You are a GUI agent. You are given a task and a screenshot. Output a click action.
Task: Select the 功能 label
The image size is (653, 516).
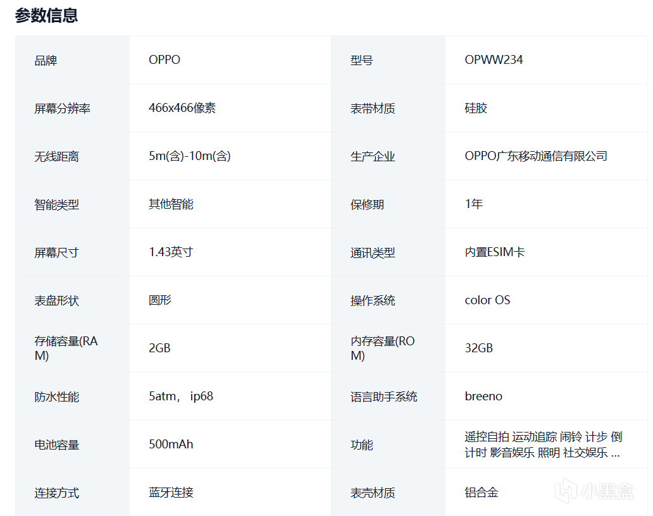click(x=361, y=445)
